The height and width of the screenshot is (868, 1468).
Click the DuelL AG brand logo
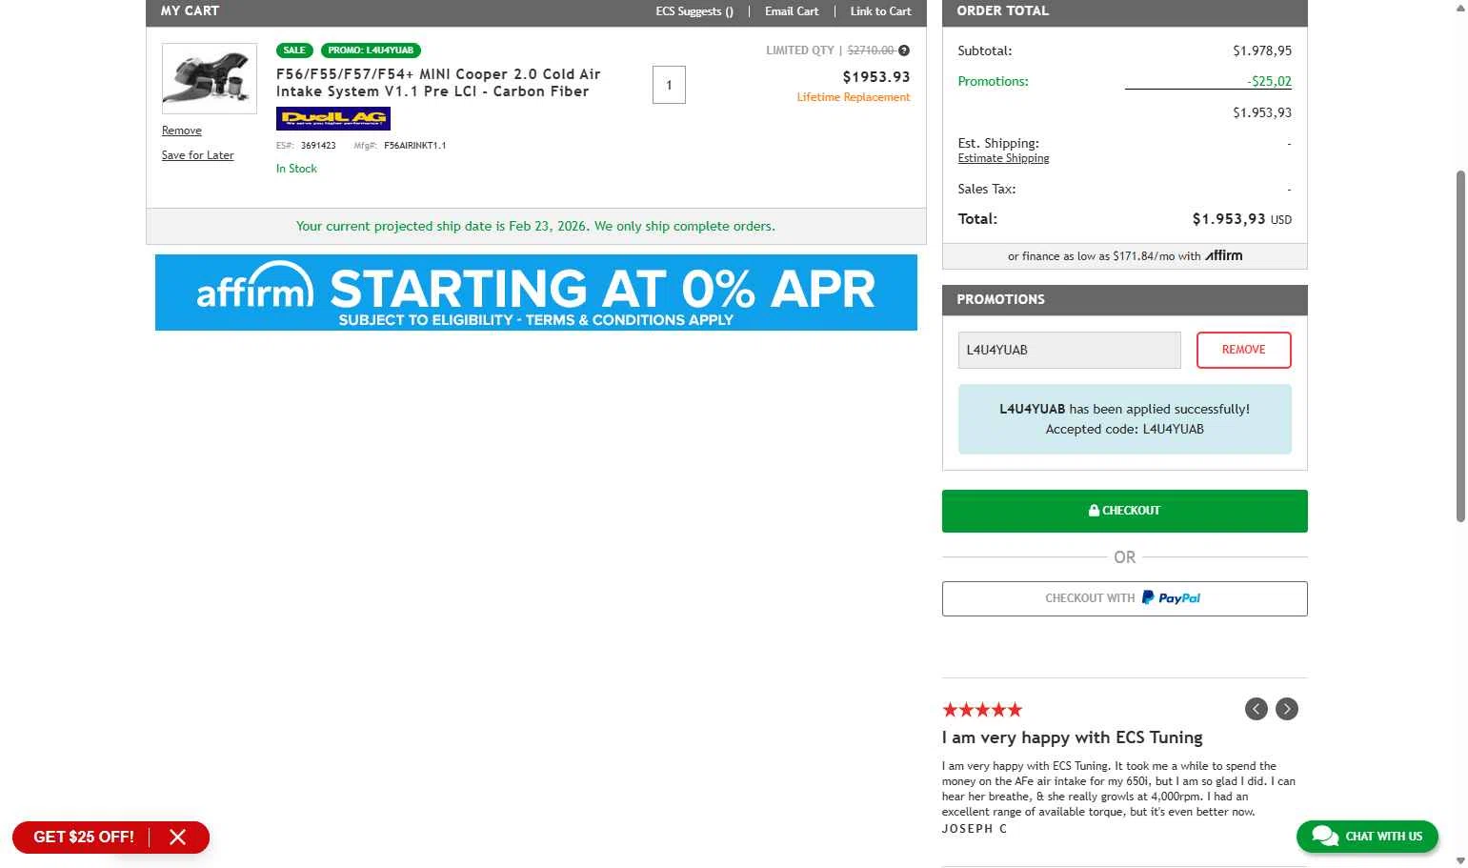(x=333, y=118)
